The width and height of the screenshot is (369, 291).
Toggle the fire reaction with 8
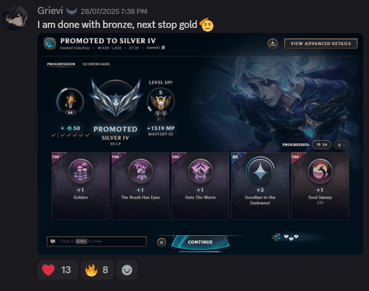click(x=97, y=270)
